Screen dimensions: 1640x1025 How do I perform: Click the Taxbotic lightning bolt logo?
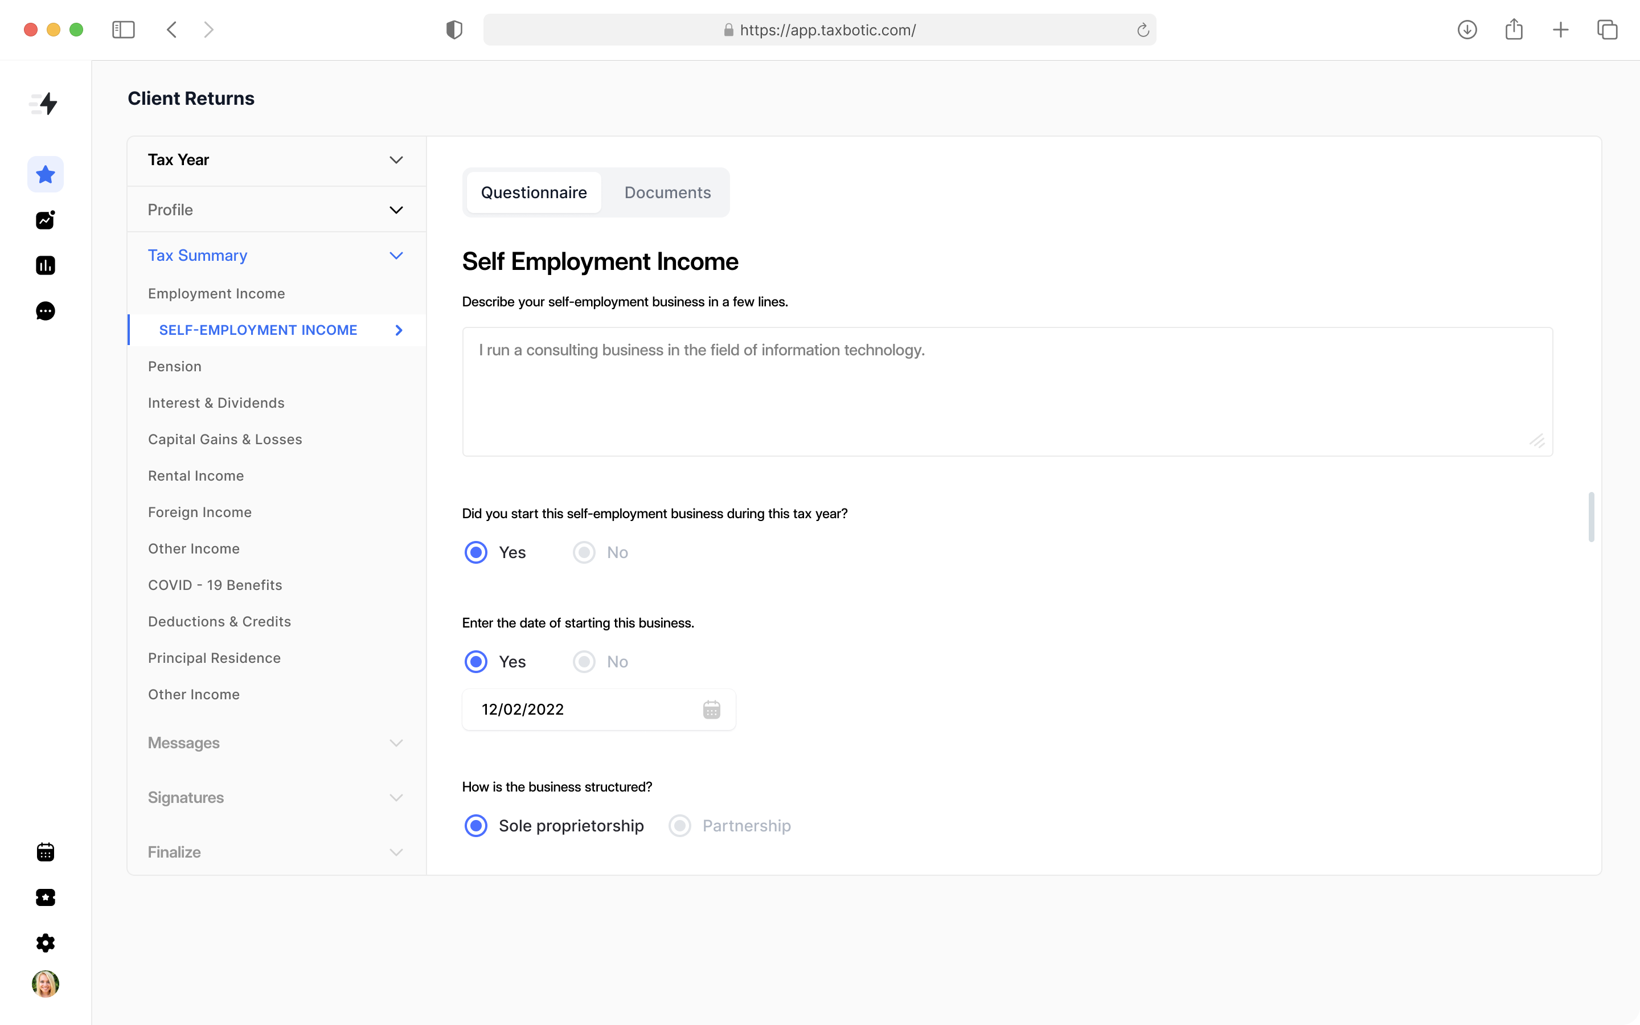[x=45, y=104]
